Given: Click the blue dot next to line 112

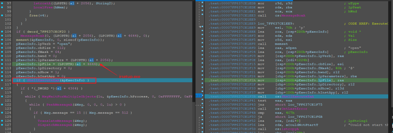Looking at the screenshot, I should click(x=2, y=64).
